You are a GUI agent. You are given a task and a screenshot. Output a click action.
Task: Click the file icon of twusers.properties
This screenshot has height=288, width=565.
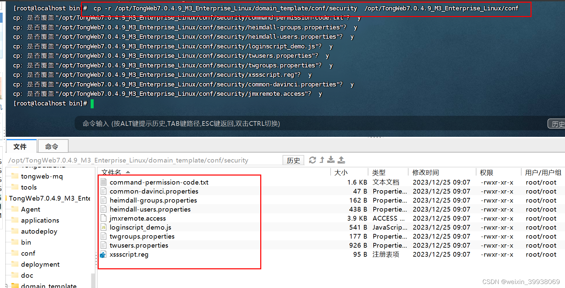tap(103, 245)
